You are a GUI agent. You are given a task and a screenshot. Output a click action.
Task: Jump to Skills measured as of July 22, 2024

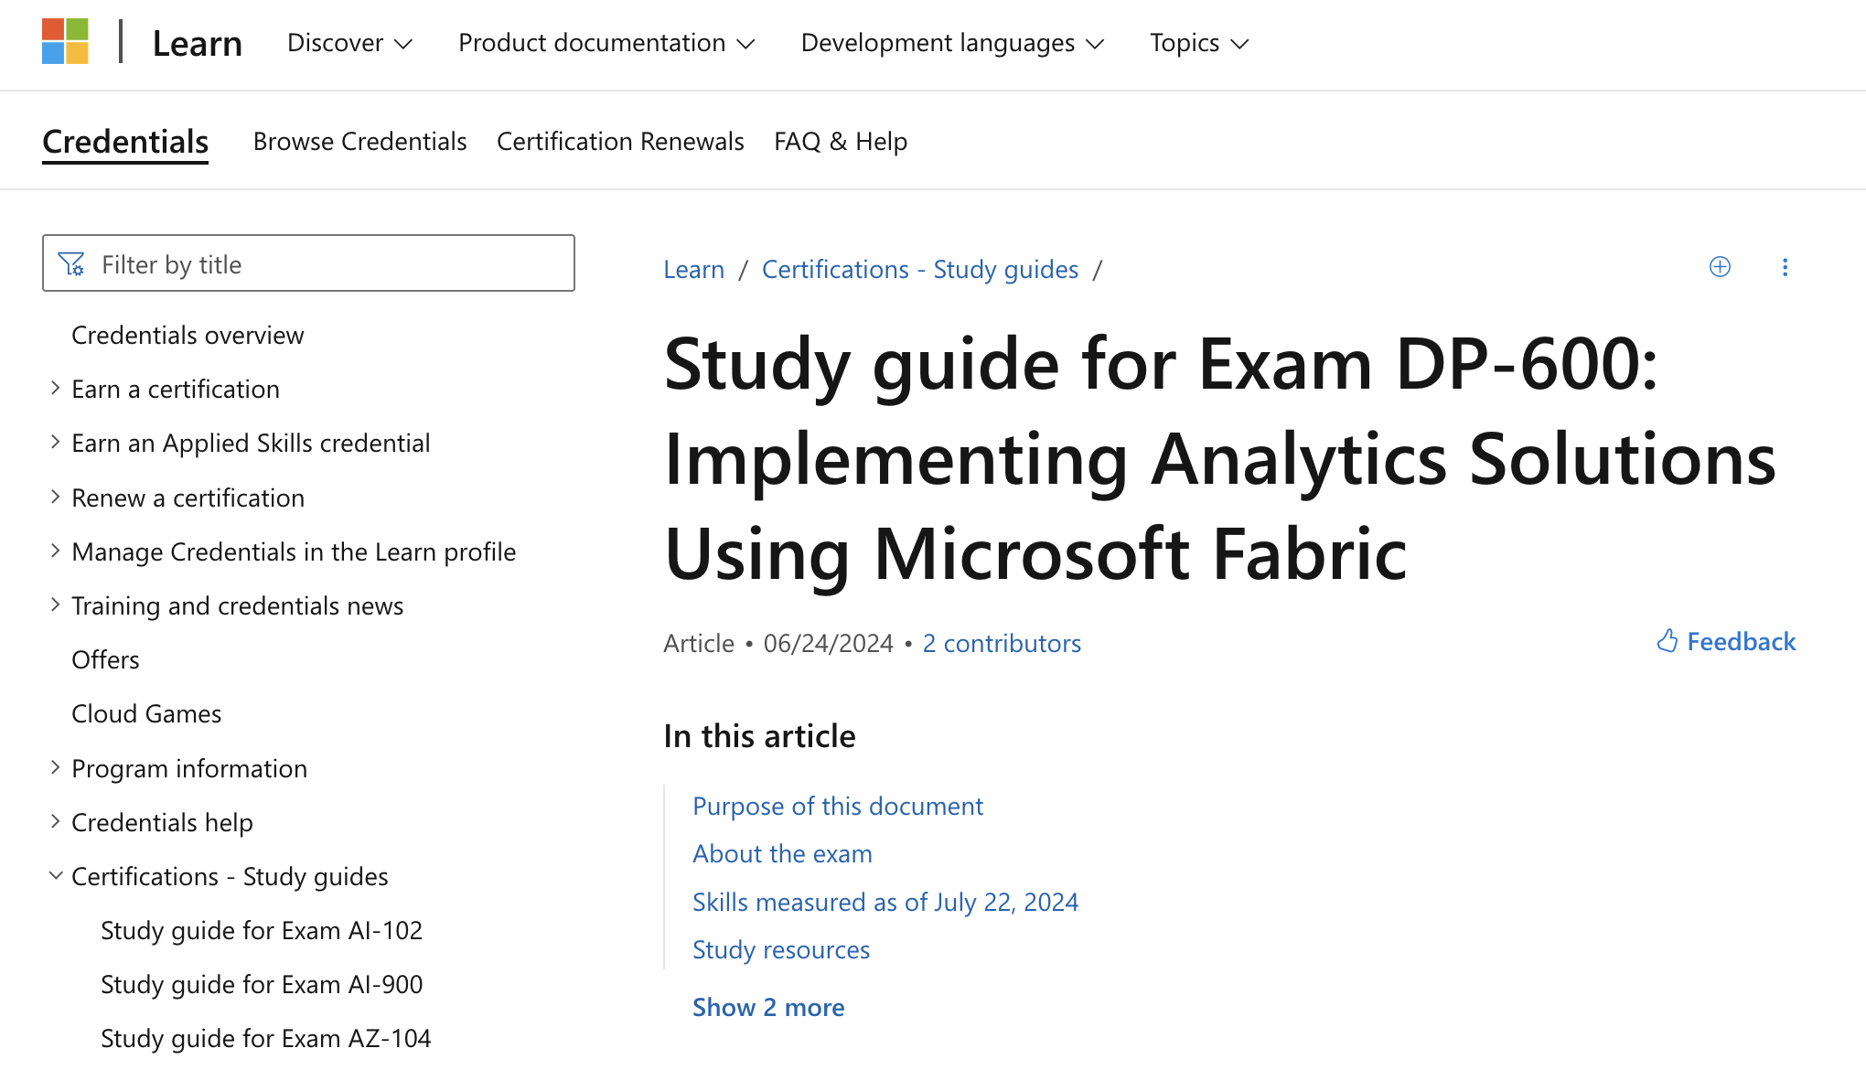pos(885,903)
